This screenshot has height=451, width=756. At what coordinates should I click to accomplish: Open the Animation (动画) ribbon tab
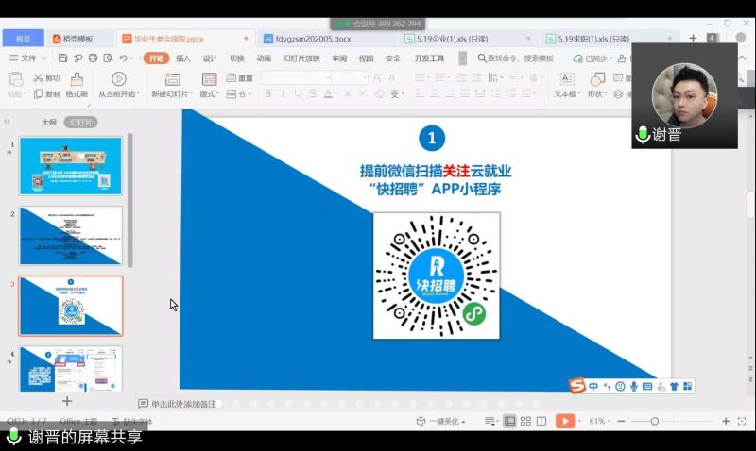pos(264,58)
